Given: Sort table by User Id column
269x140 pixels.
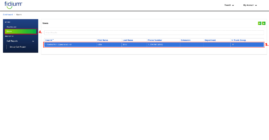Looking at the screenshot, I should pyautogui.click(x=49, y=40).
